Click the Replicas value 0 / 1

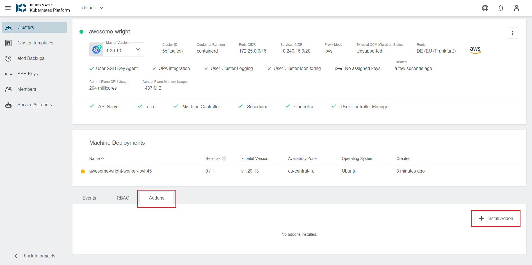pos(210,171)
